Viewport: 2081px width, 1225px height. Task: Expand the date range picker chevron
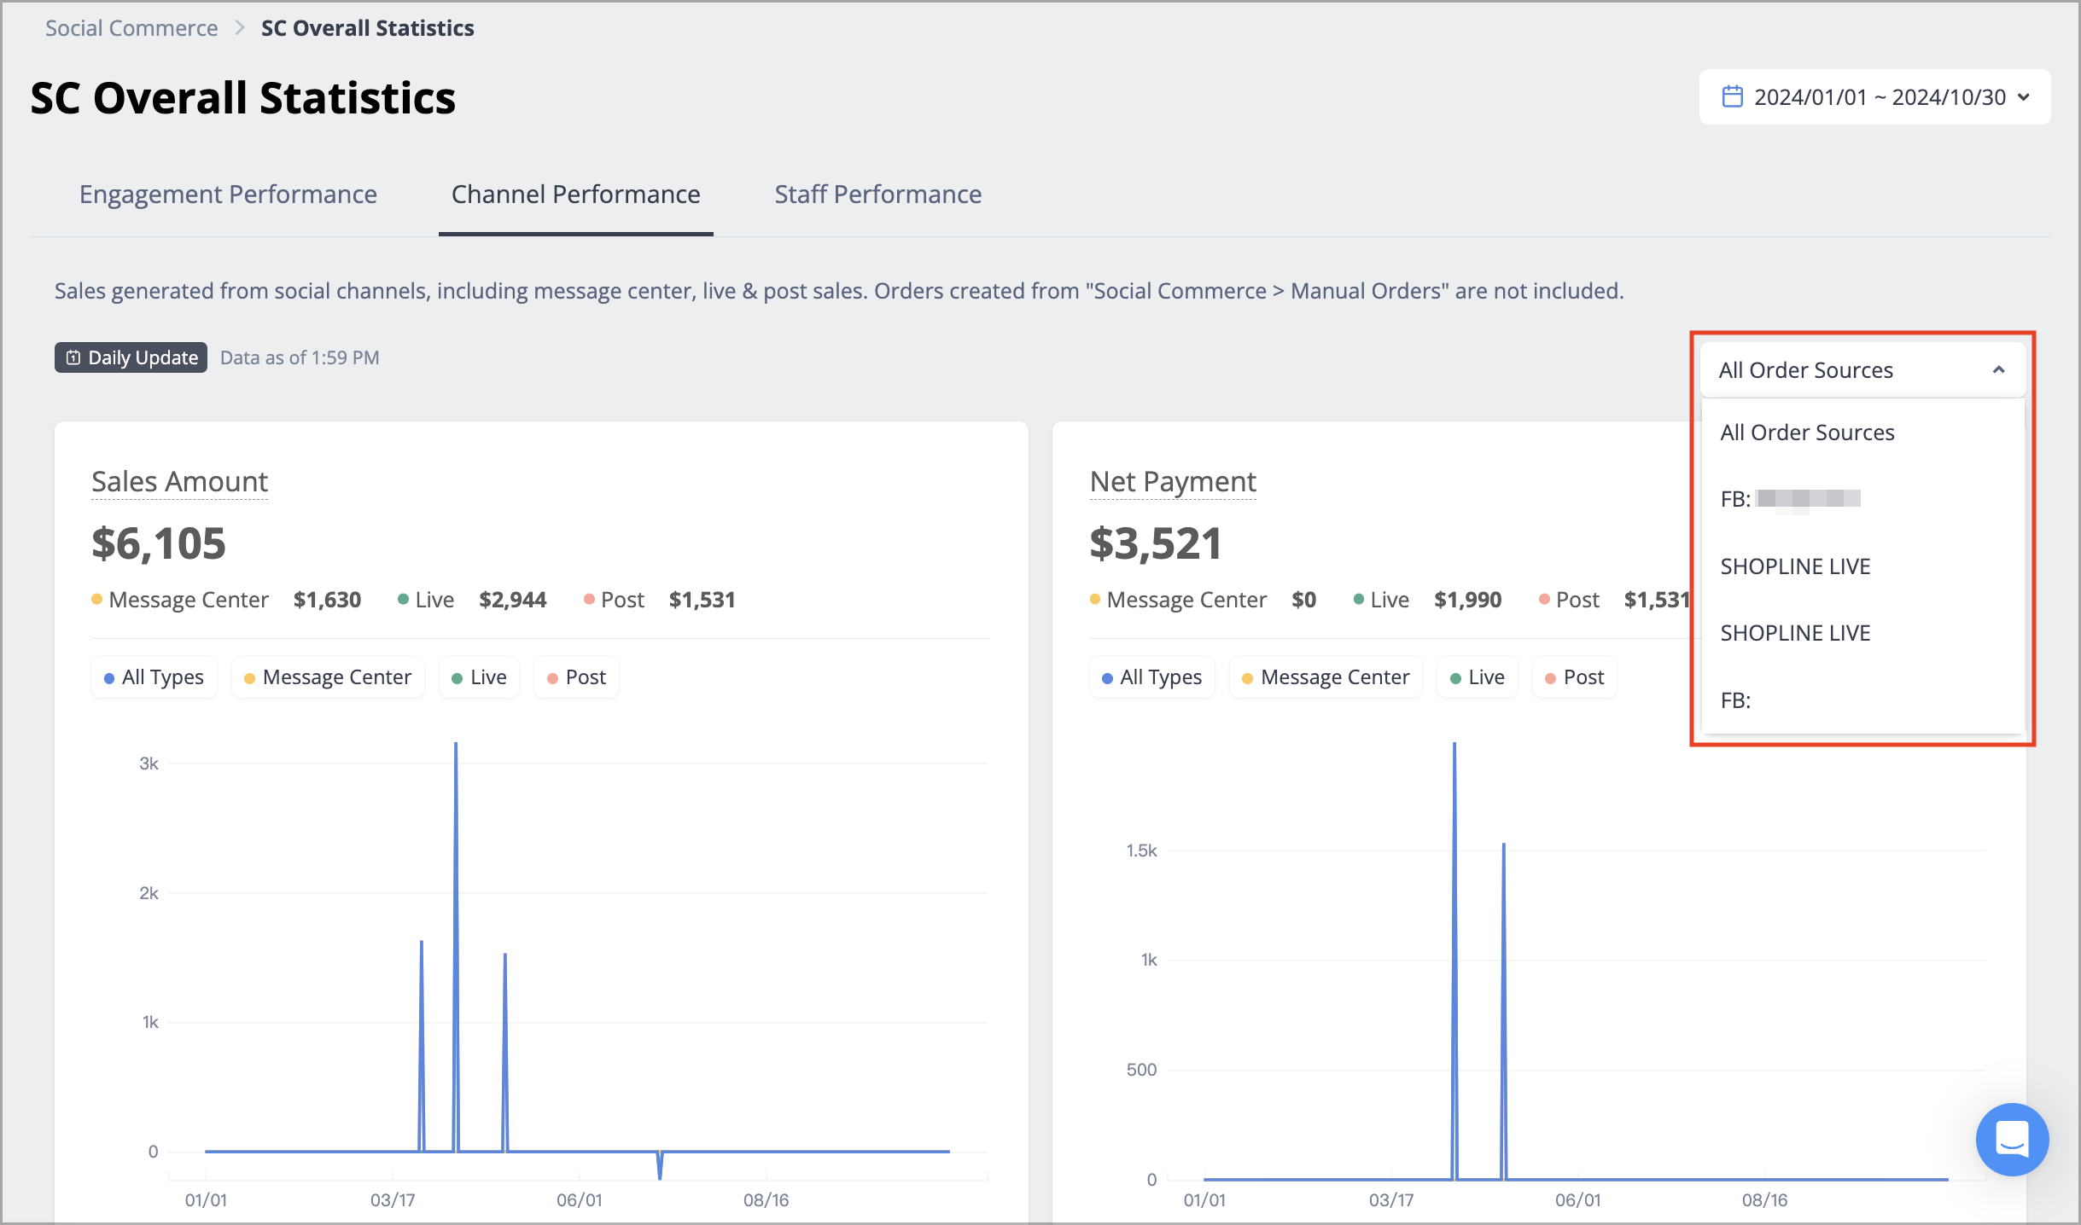coord(2023,97)
